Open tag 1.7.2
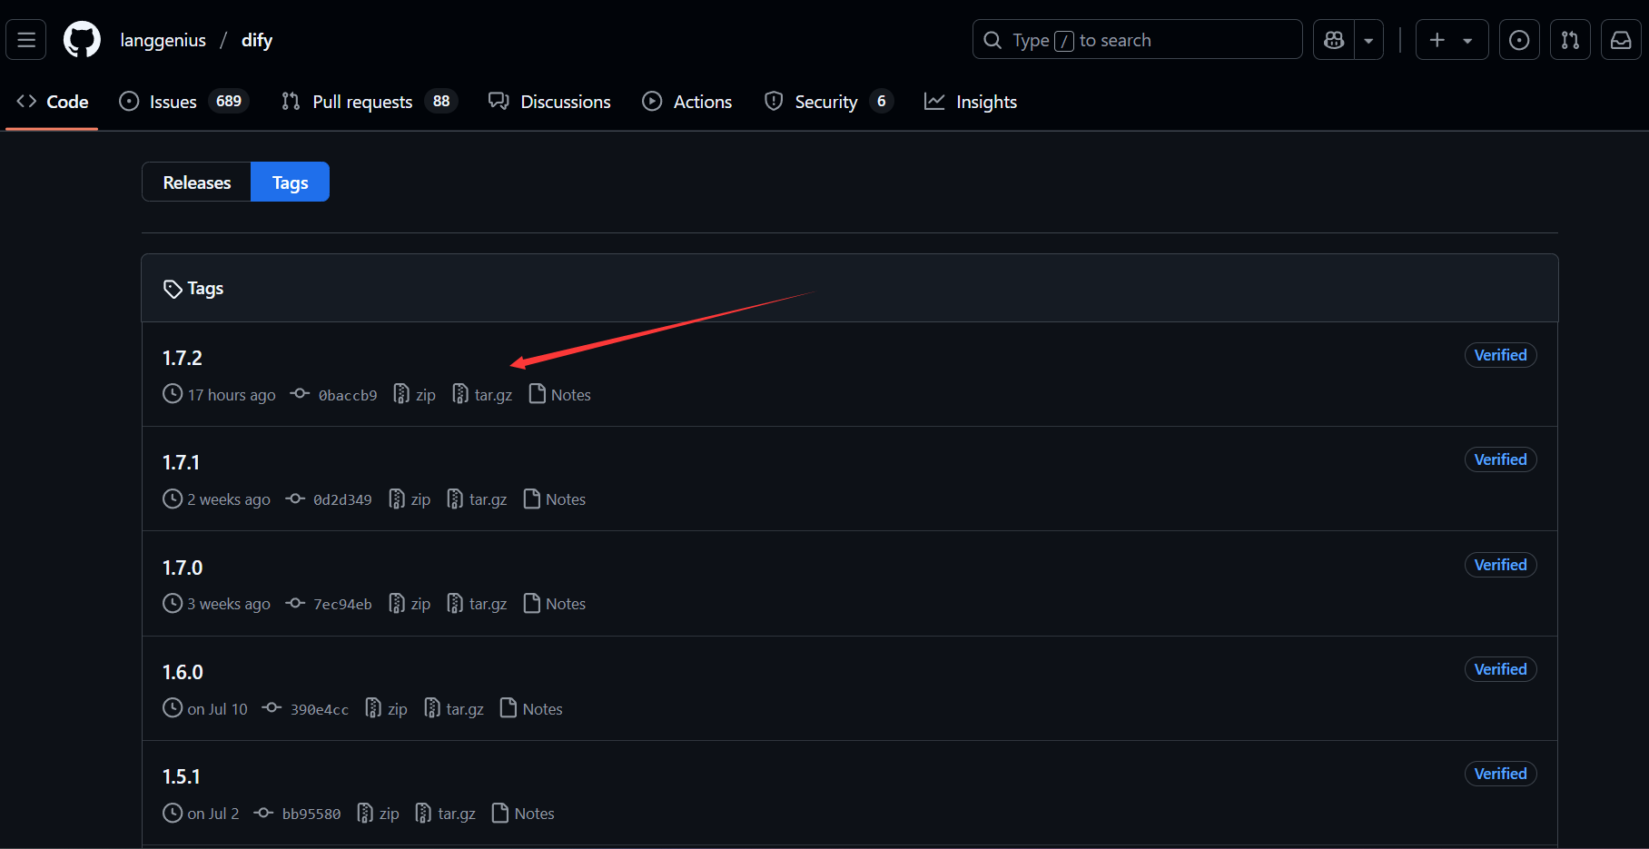1649x849 pixels. point(183,358)
